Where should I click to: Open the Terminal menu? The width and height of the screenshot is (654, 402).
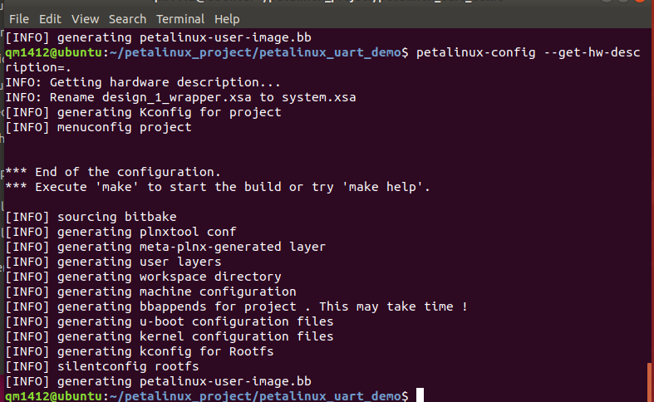coord(180,19)
